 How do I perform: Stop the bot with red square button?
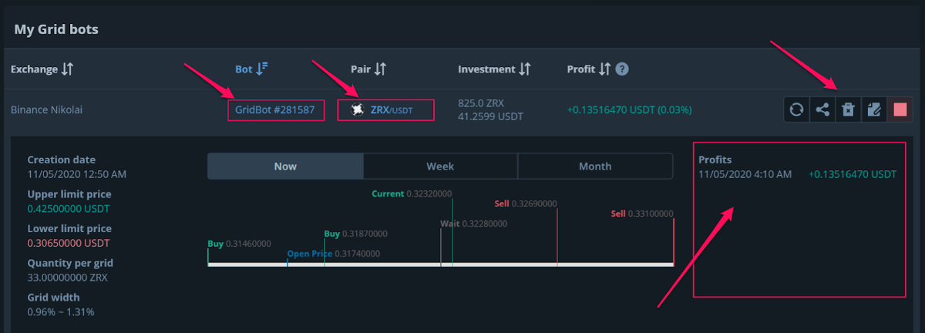[900, 109]
